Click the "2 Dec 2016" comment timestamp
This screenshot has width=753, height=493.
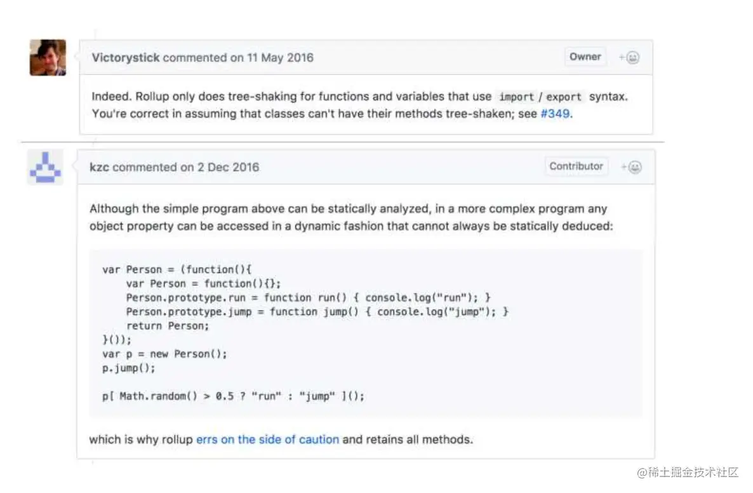pyautogui.click(x=227, y=167)
